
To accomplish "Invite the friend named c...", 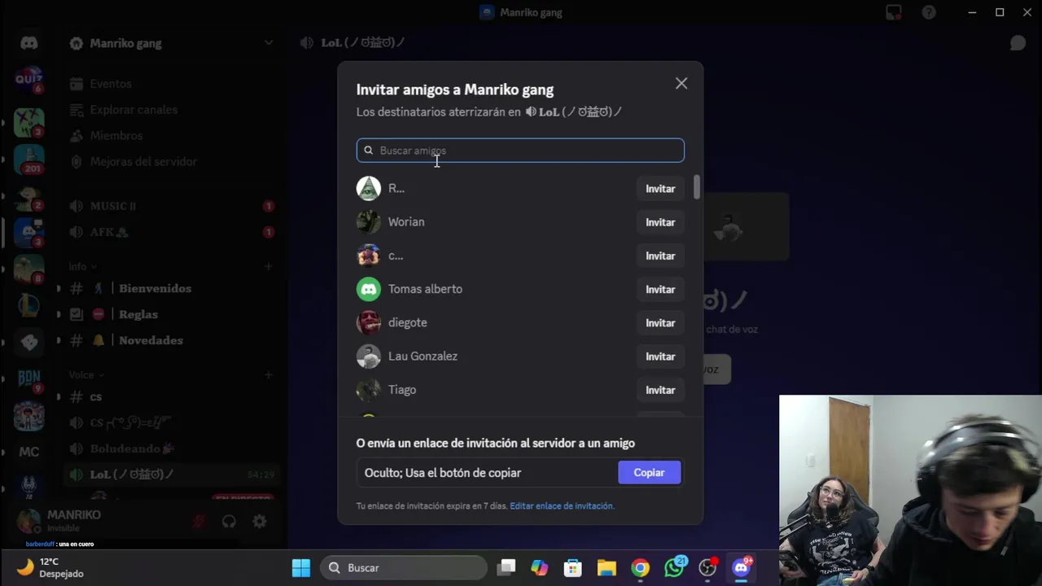I will [660, 256].
